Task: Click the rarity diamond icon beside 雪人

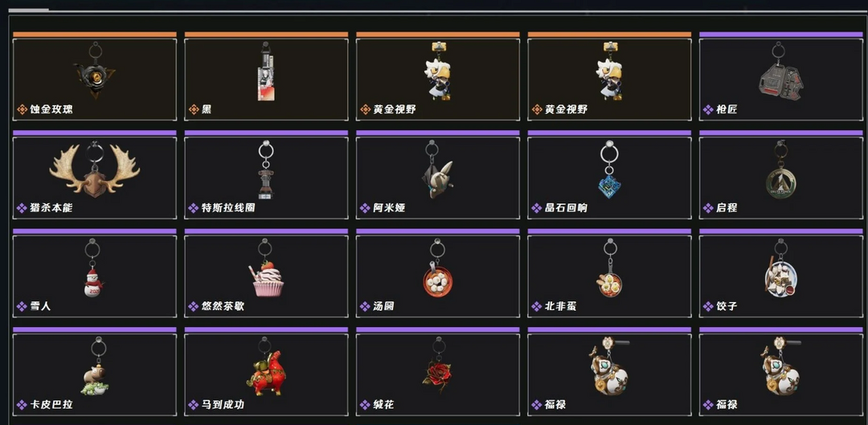Action: tap(22, 307)
